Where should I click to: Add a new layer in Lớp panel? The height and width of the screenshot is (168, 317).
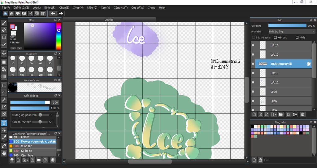coord(254,114)
